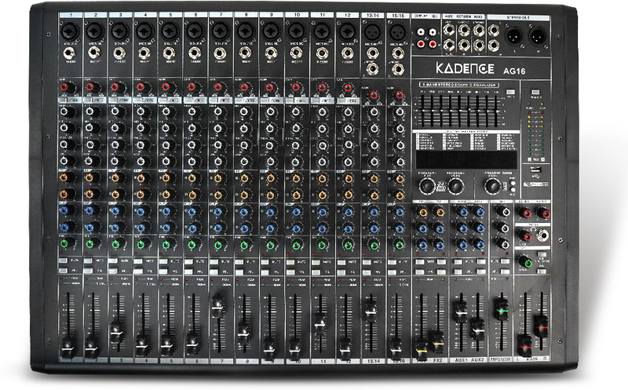Select channel 6 XLR combo mic input

pyautogui.click(x=195, y=31)
